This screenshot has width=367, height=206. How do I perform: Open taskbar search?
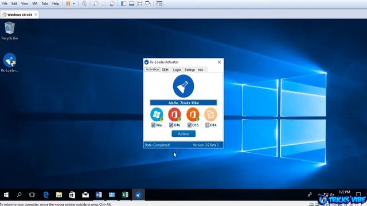[x=19, y=195]
